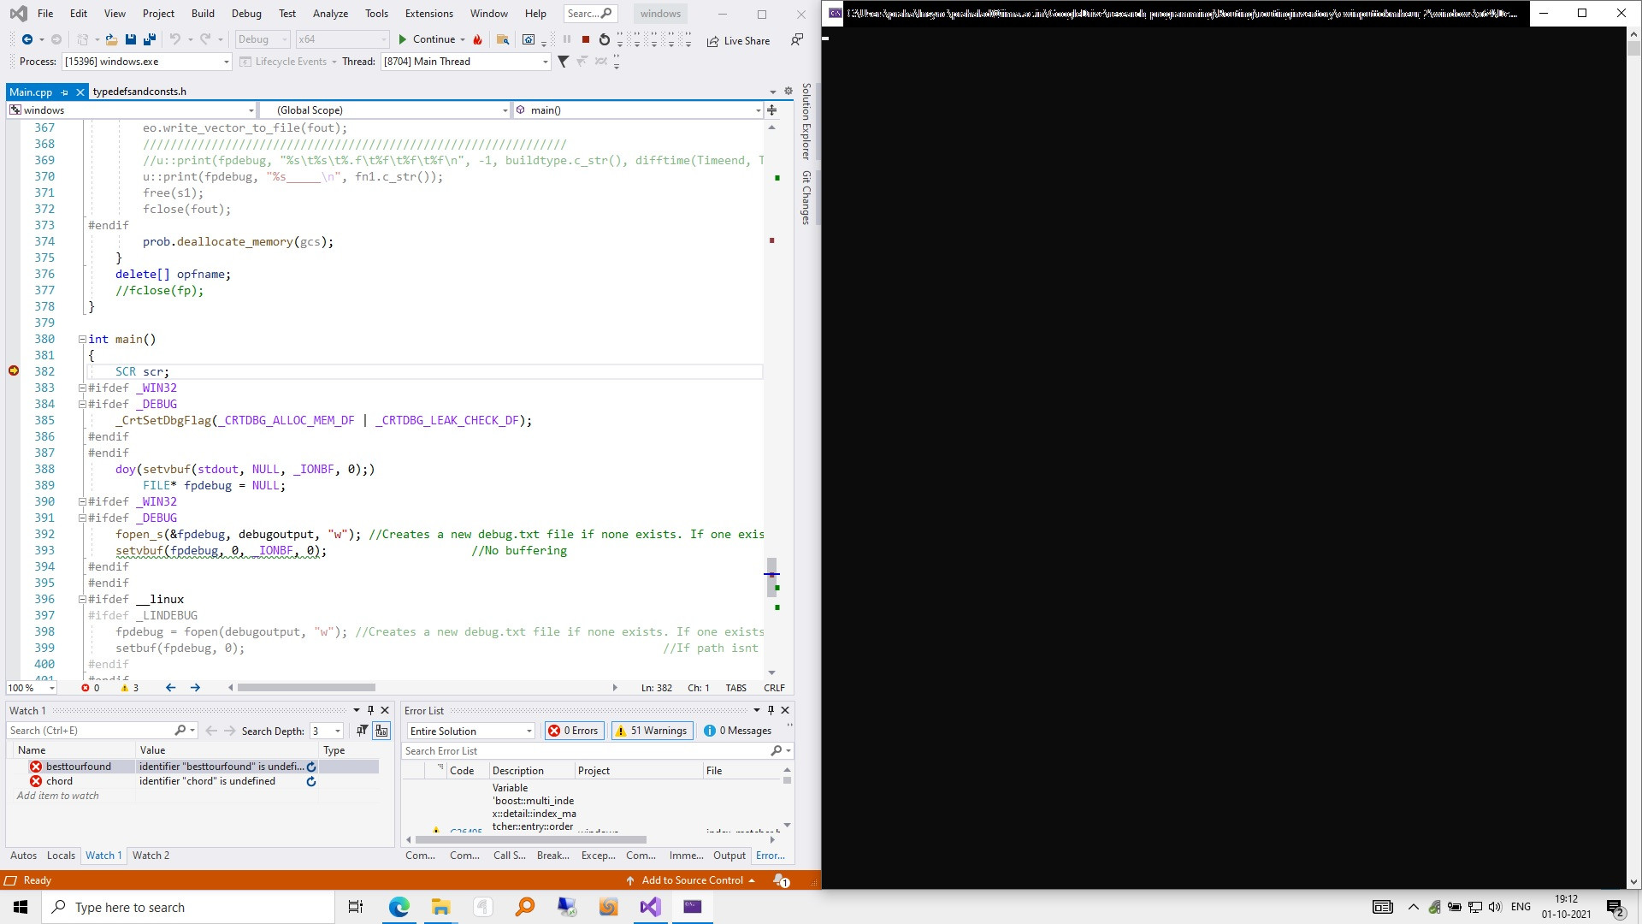
Task: Click the Undo arrow icon
Action: coord(174,39)
